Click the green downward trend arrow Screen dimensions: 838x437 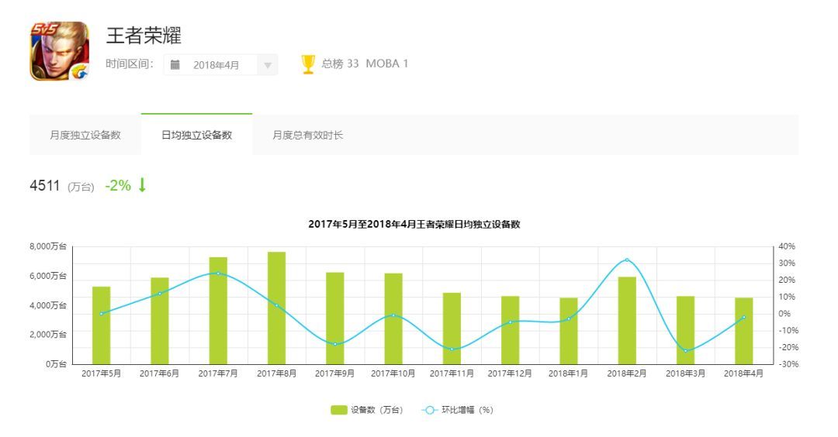point(142,185)
